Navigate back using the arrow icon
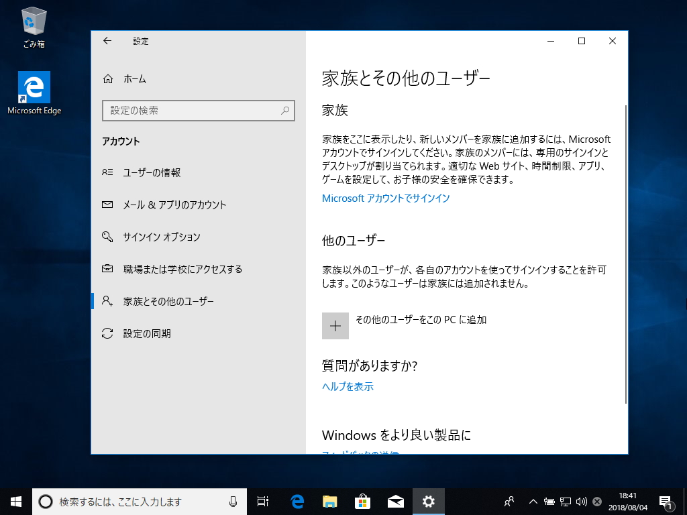The width and height of the screenshot is (687, 515). (107, 41)
